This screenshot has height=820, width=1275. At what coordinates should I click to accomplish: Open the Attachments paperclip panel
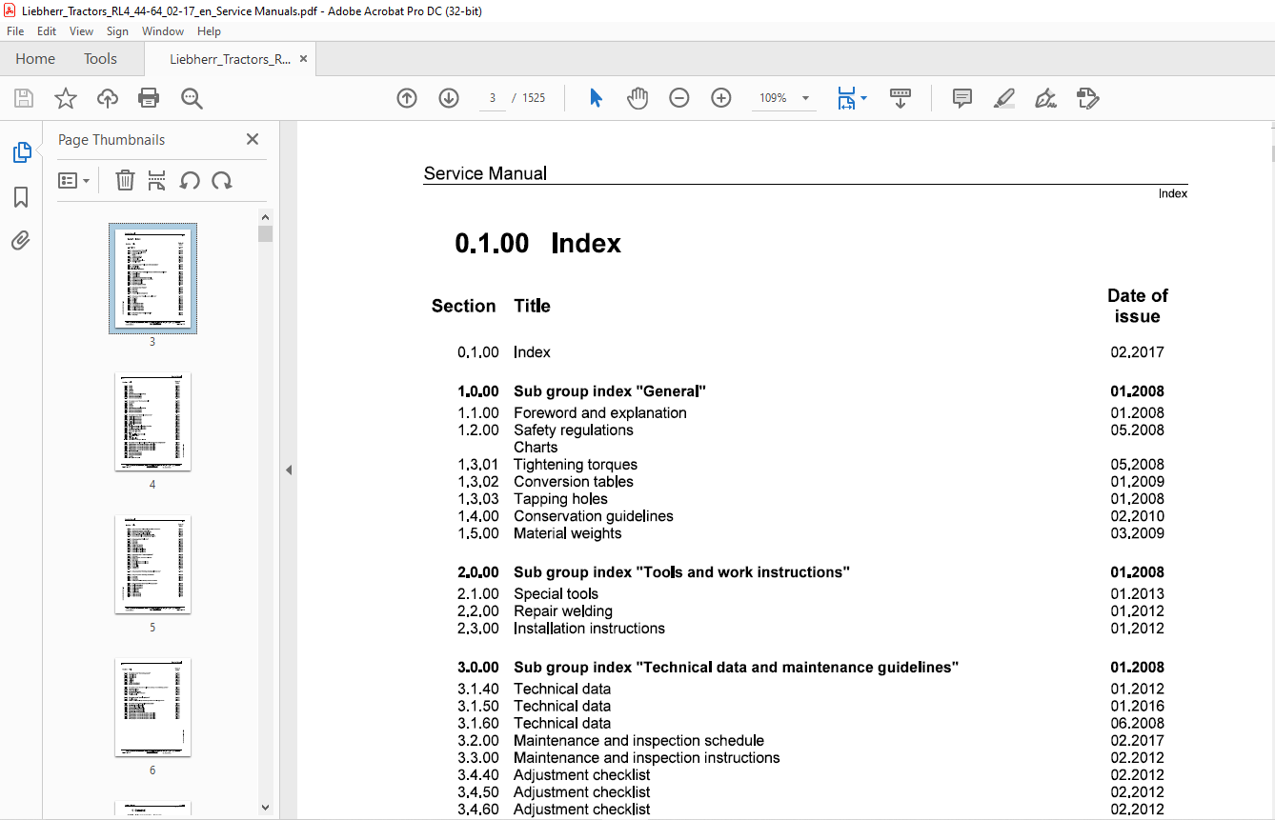pyautogui.click(x=21, y=240)
